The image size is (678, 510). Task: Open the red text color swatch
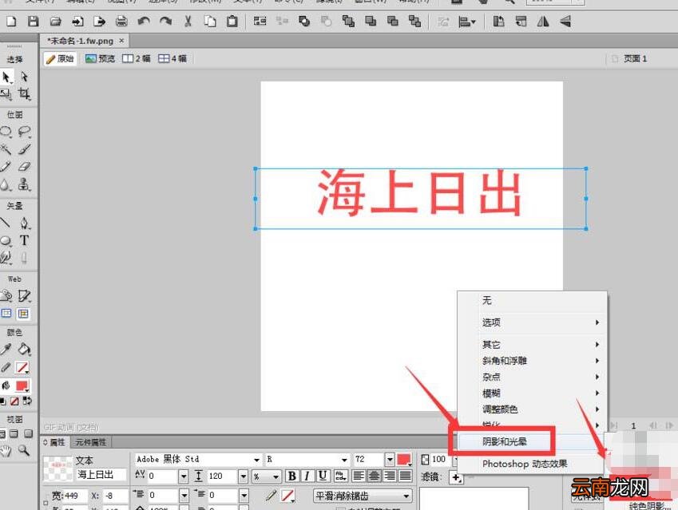(404, 460)
